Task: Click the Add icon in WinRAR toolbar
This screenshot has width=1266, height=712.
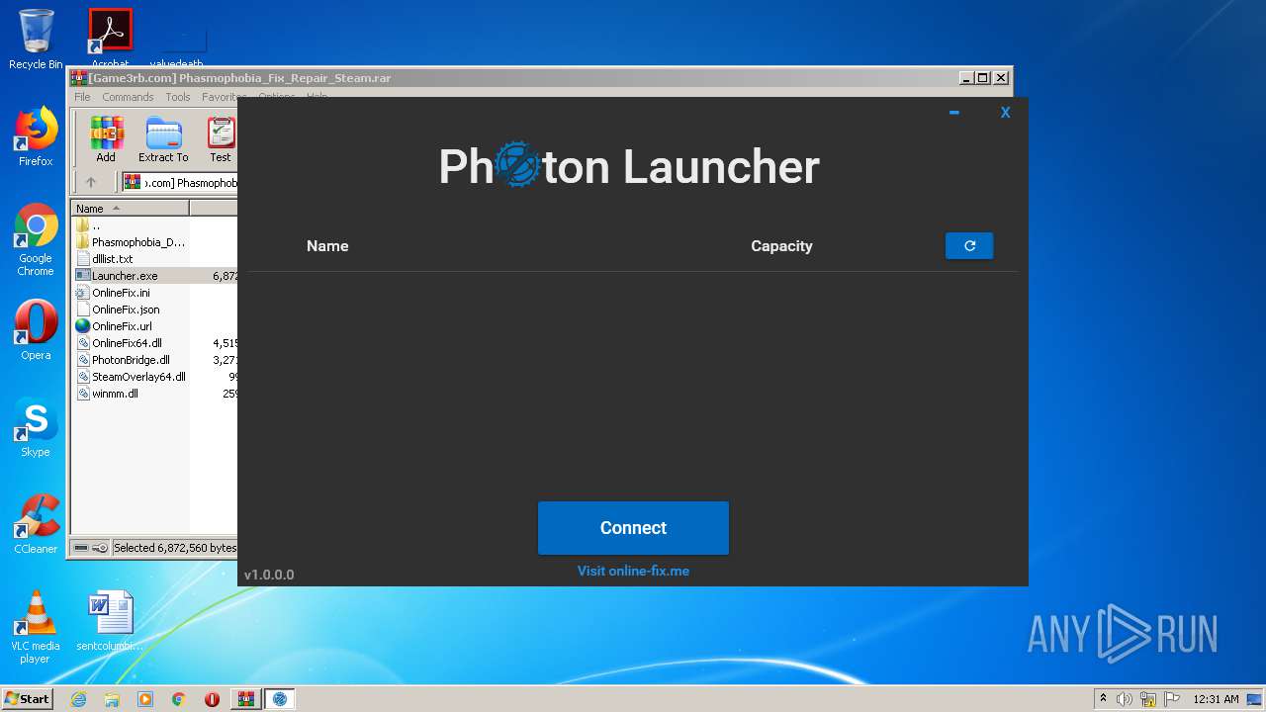Action: click(x=106, y=139)
